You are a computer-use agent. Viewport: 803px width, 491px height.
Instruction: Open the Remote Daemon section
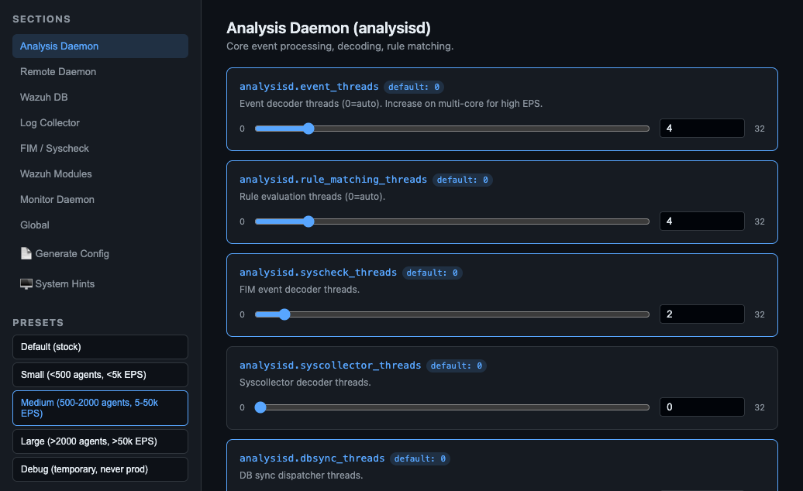tap(101, 71)
